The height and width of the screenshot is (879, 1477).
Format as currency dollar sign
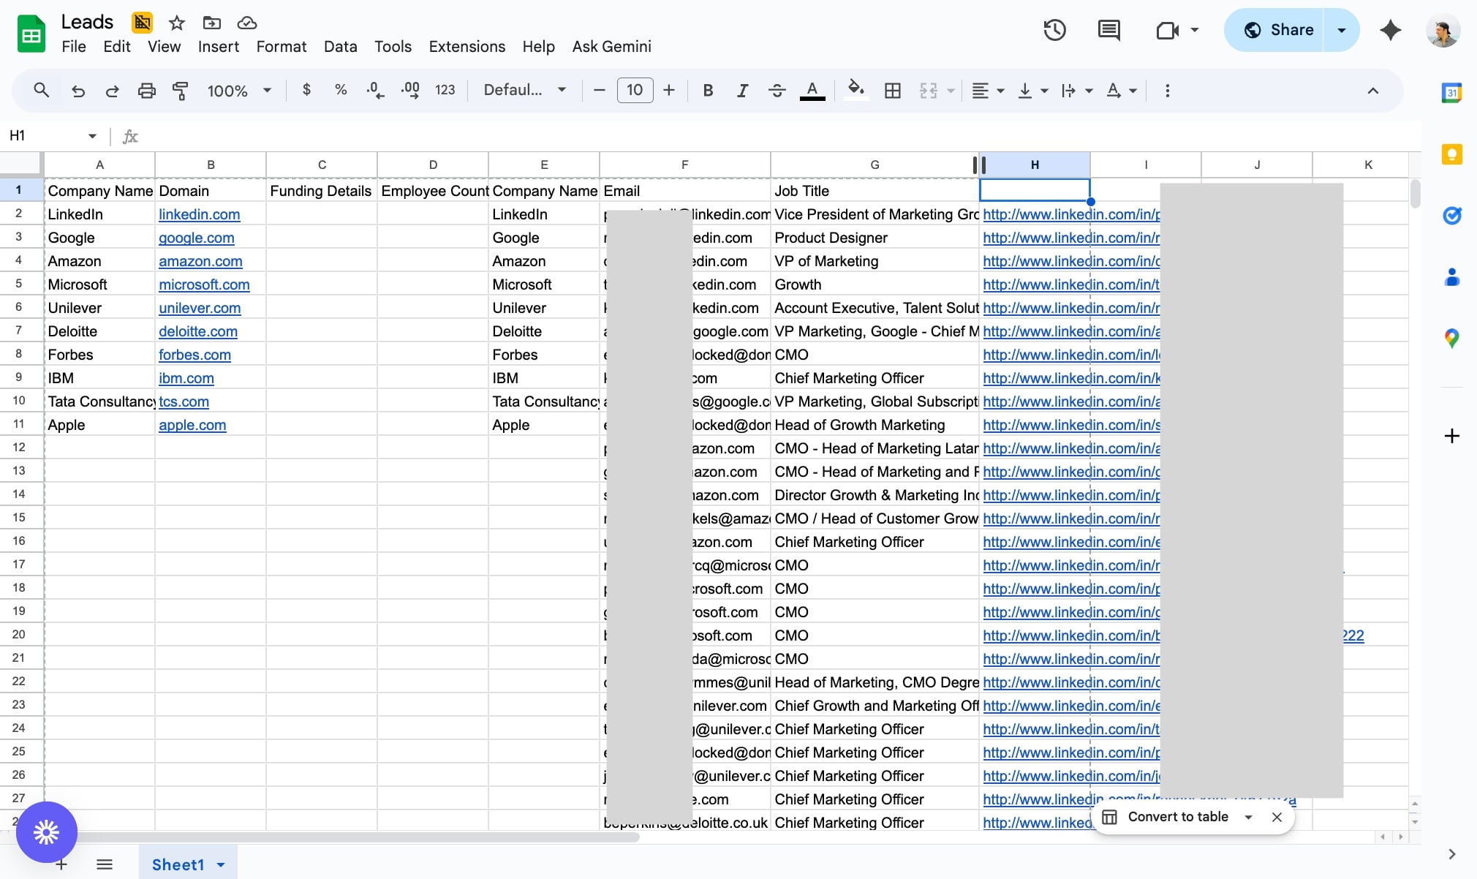306,90
